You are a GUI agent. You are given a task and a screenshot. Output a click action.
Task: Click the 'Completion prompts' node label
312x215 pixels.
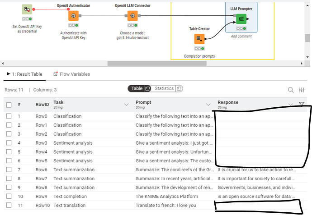[x=199, y=56]
